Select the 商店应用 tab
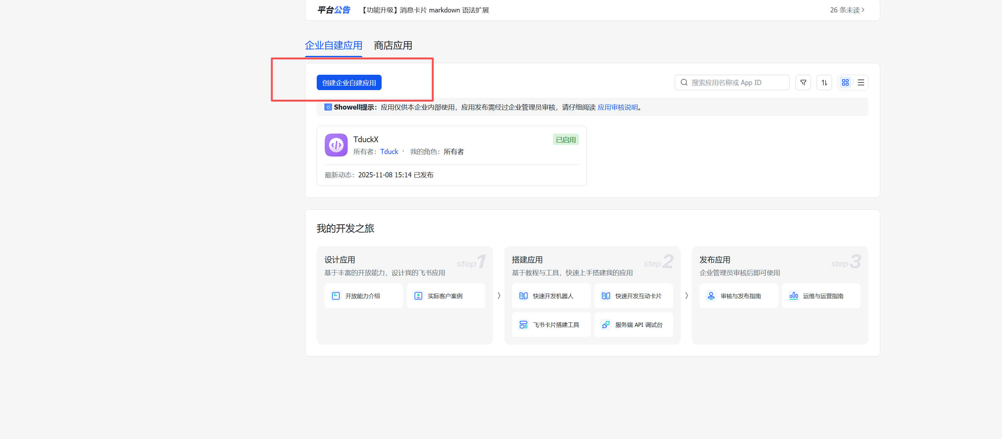 (393, 45)
